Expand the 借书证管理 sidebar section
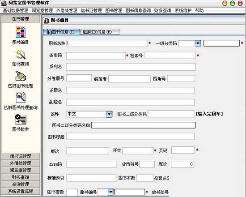Screen dimensions: 246x197 coord(21,156)
